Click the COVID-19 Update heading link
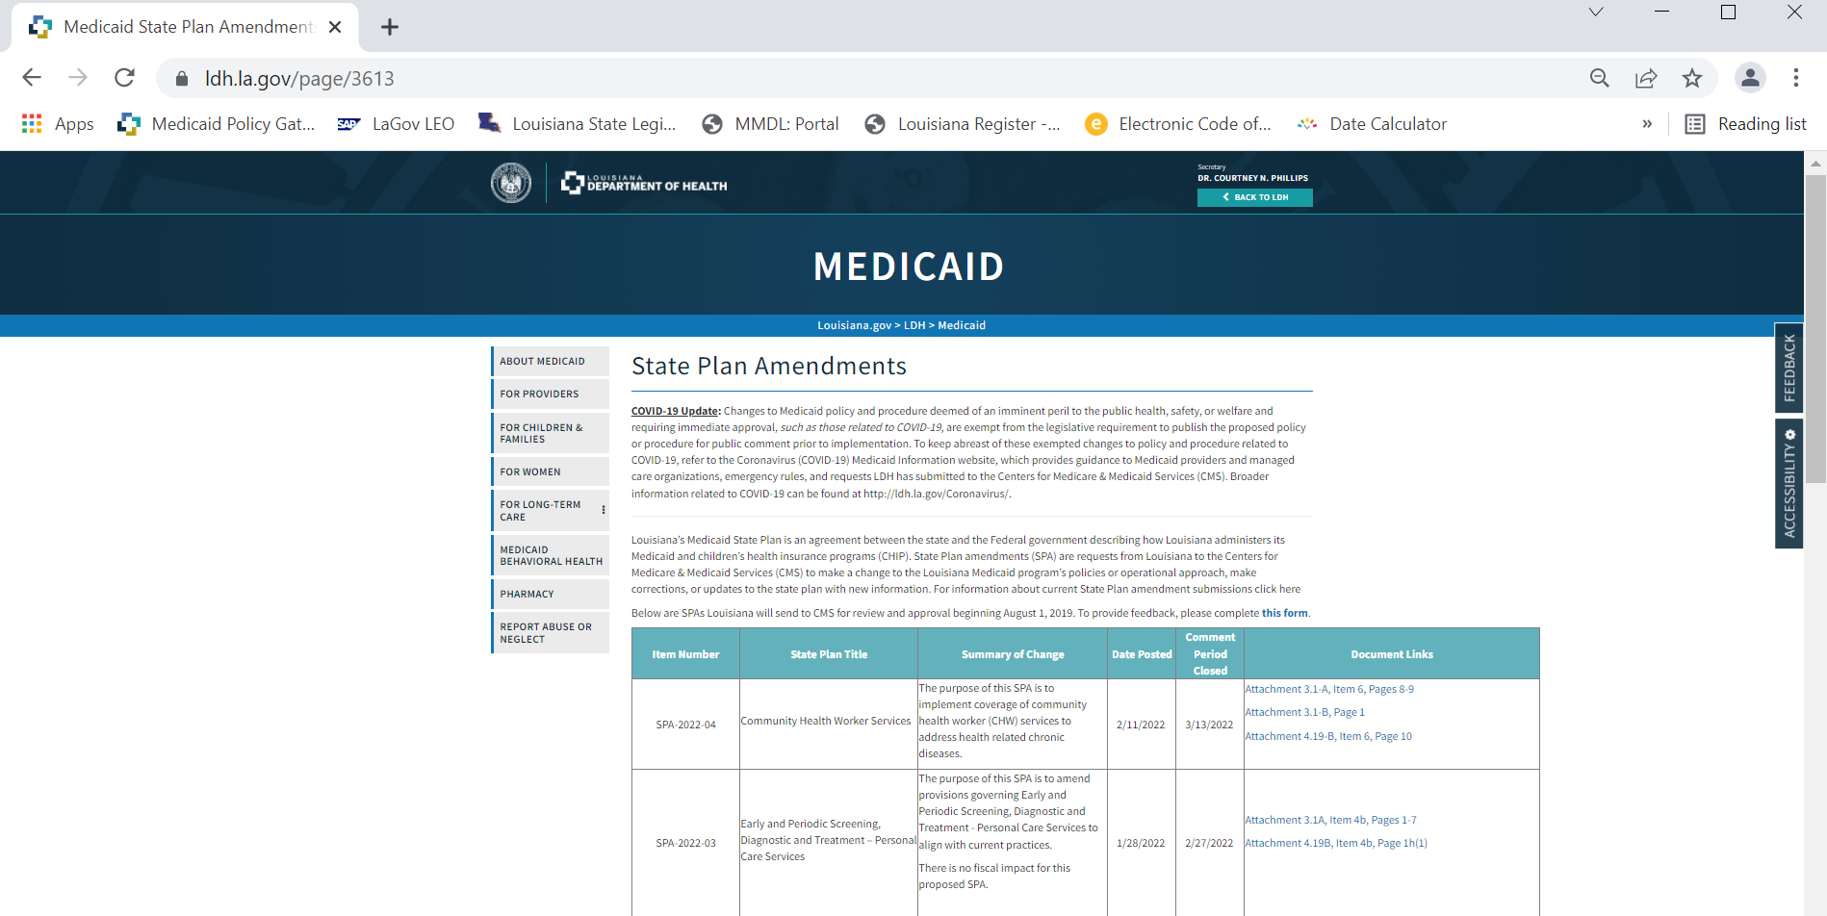Screen dimensions: 1827x916 pyautogui.click(x=676, y=411)
